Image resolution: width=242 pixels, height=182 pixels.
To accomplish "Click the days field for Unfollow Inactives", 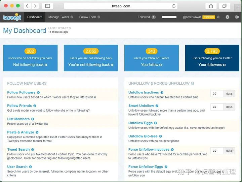I will 217,94.
